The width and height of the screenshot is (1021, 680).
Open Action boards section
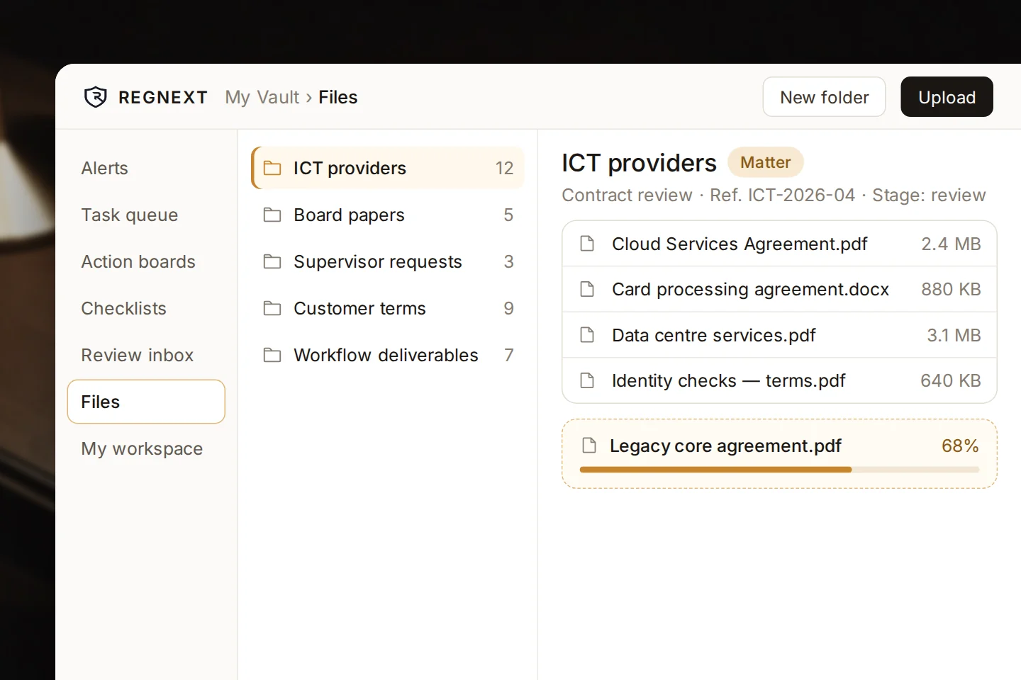coord(146,261)
